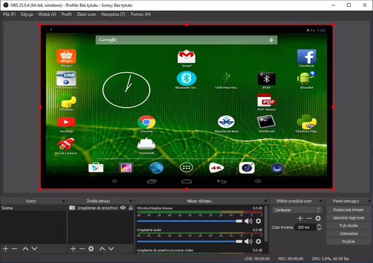Click the Android recent apps icon
Image resolution: width=373 pixels, height=263 pixels.
(x=151, y=182)
